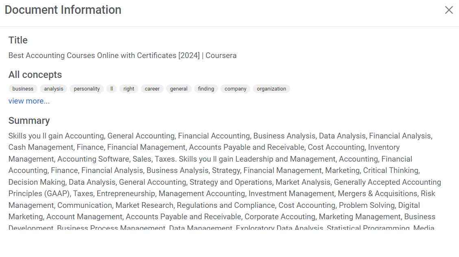Click the 'Summary' section heading

29,121
